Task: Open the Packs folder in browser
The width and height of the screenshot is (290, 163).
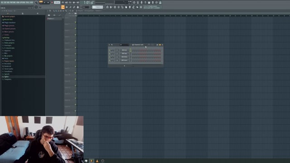Action: tap(6, 58)
